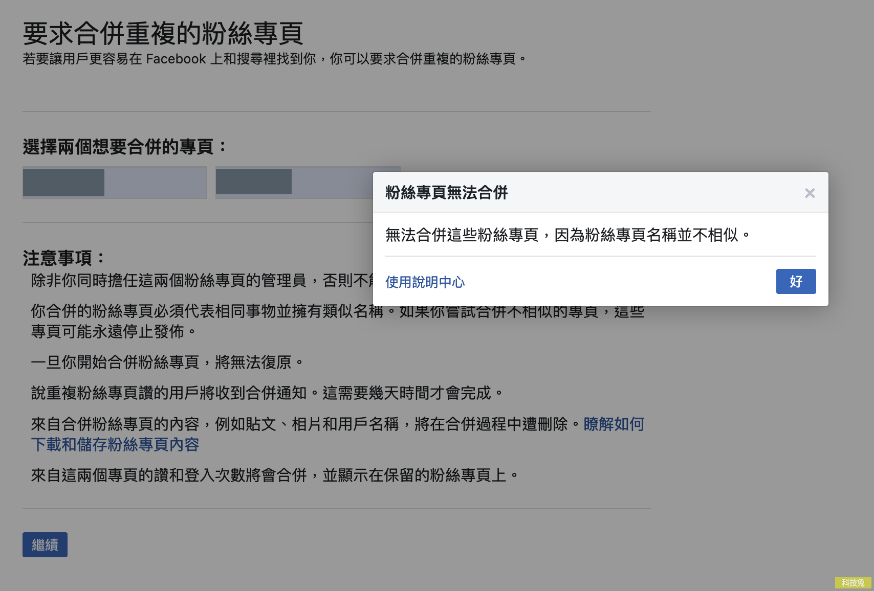Click the 繼續 button at page bottom
Image resolution: width=874 pixels, height=591 pixels.
[45, 545]
